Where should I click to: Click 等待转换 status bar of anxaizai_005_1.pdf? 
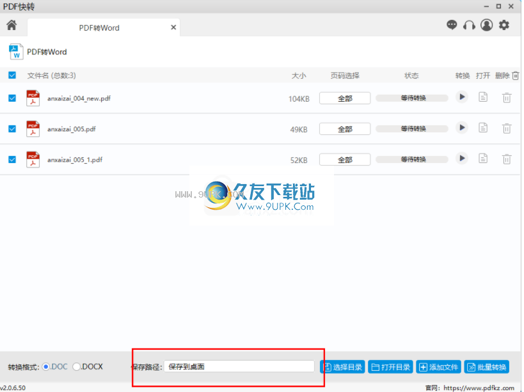[x=412, y=160]
